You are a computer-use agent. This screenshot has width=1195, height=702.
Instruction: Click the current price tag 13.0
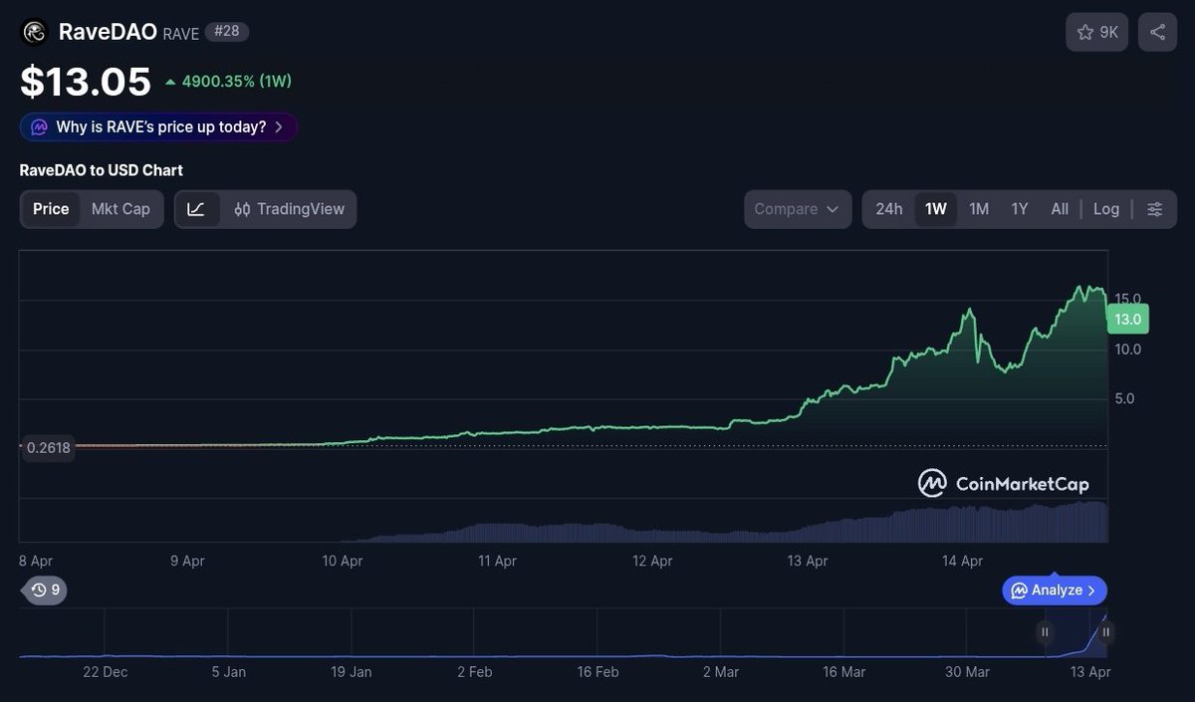(1128, 319)
